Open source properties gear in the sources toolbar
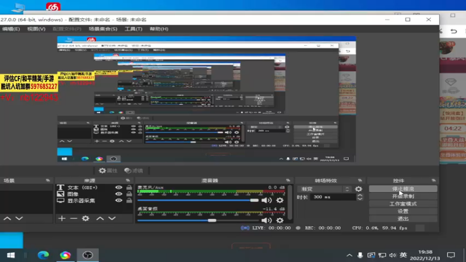The image size is (466, 262). [x=86, y=219]
